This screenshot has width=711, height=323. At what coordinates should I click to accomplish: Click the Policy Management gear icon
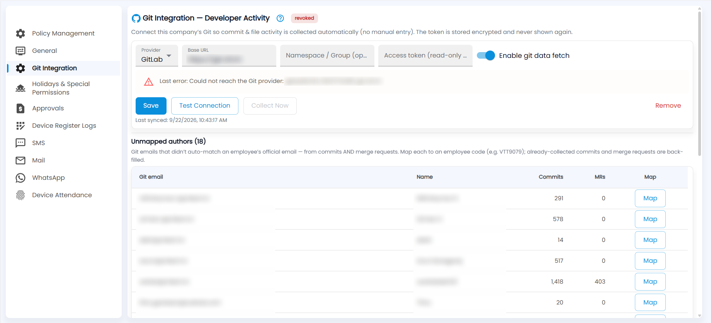pyautogui.click(x=20, y=34)
